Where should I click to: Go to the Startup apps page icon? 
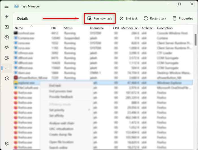pyautogui.click(x=7, y=47)
